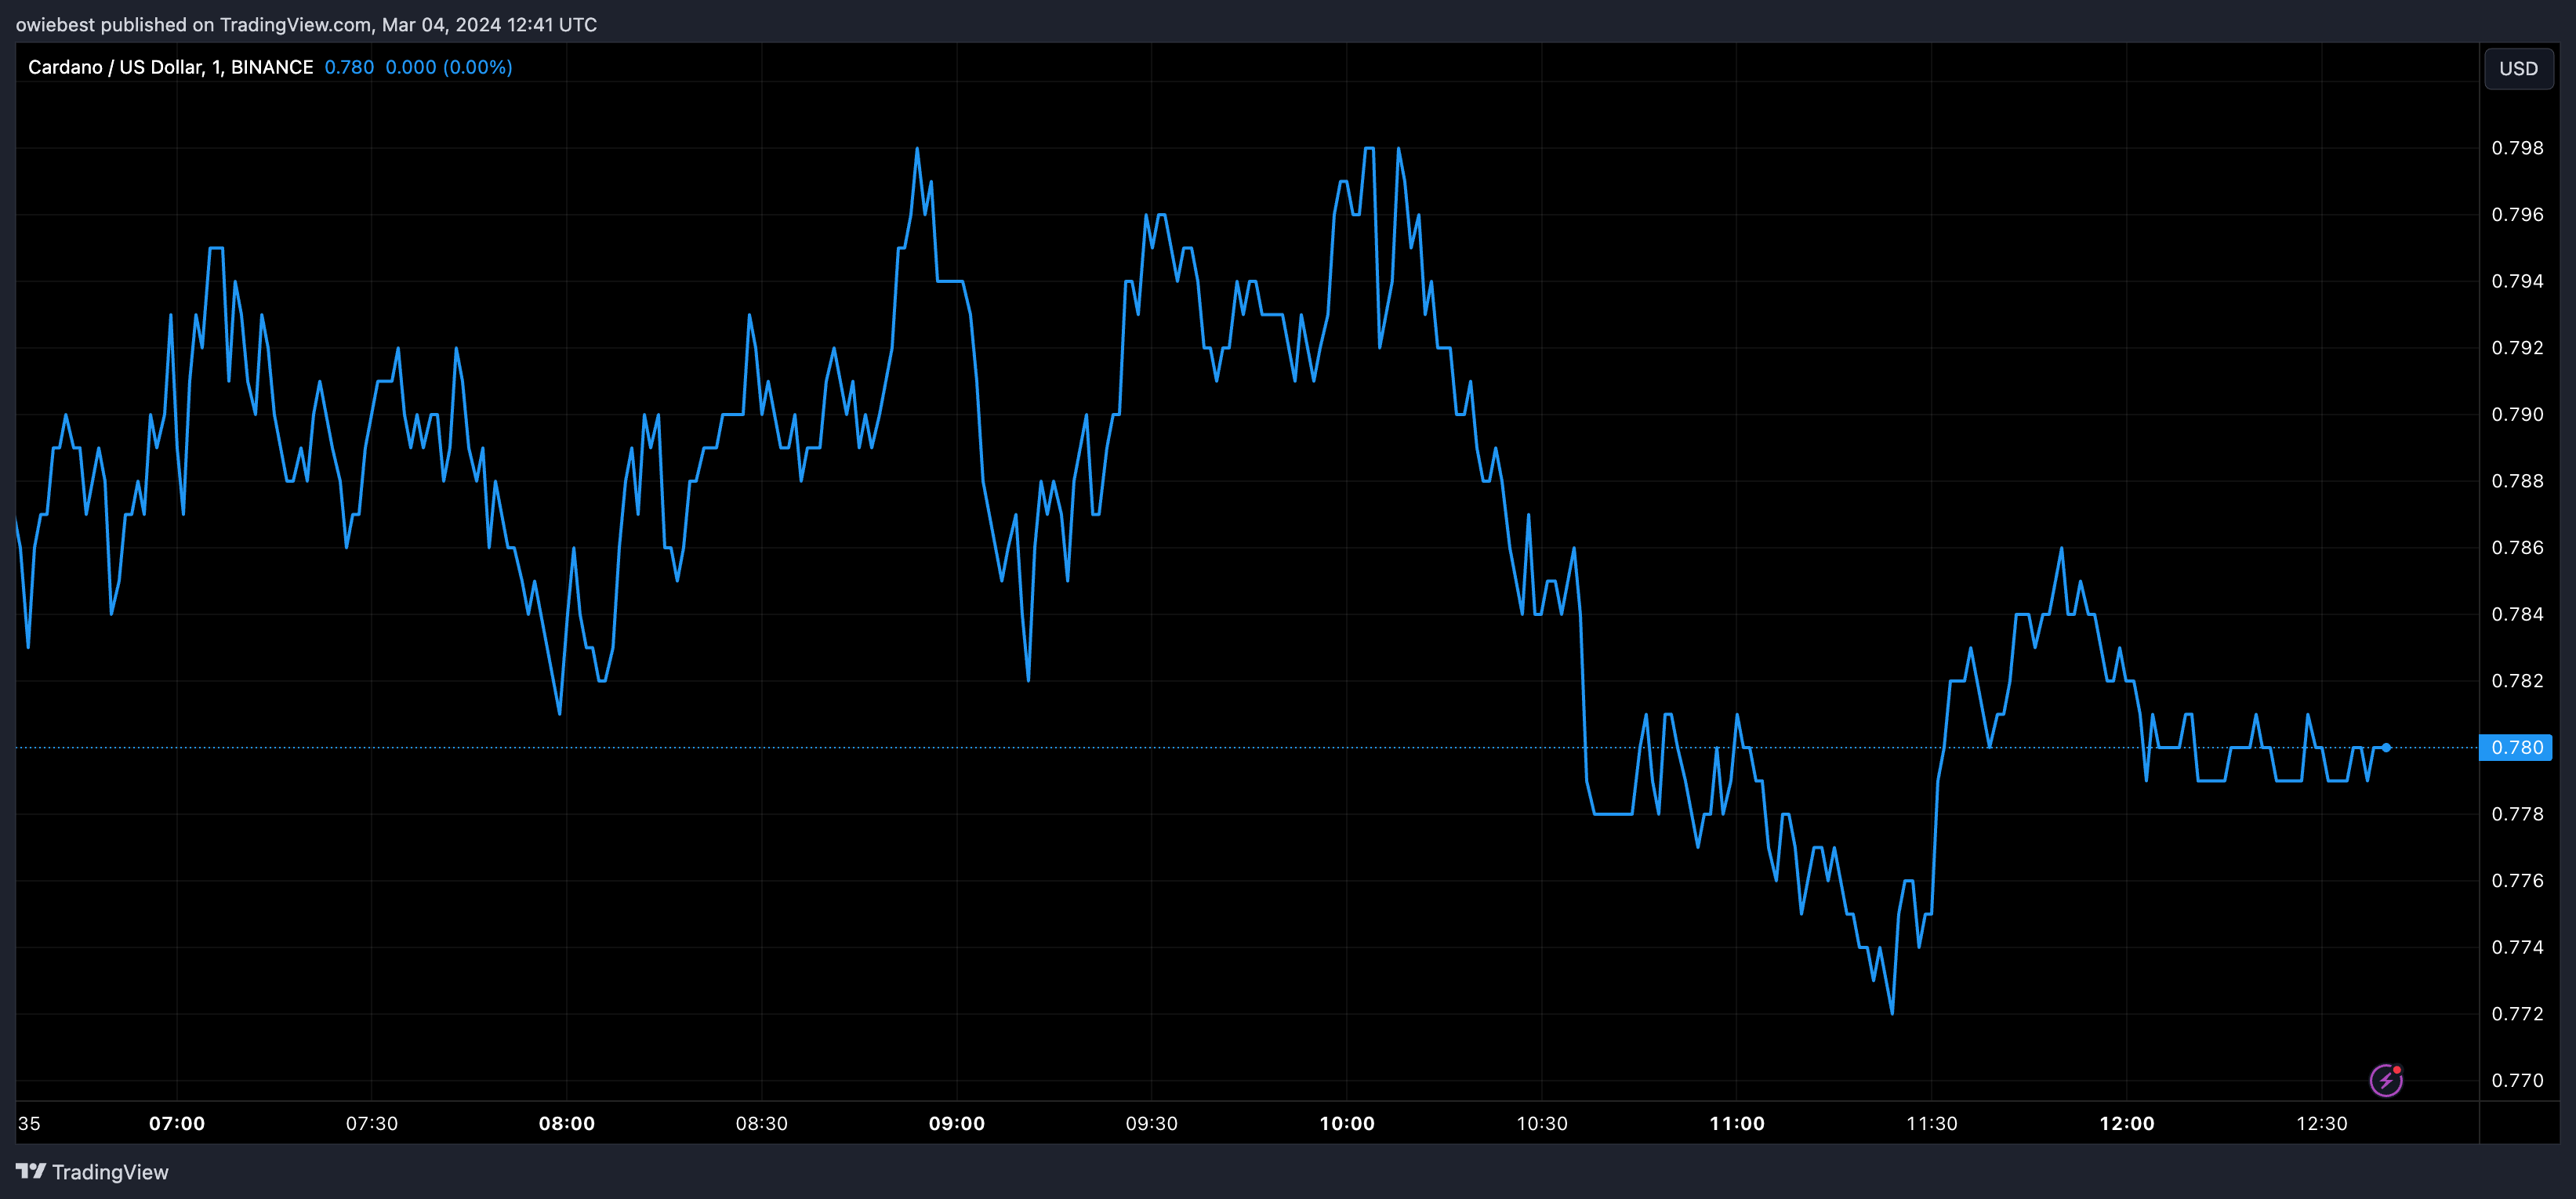Click the 11:30 time axis label
The width and height of the screenshot is (2576, 1199).
coord(1932,1123)
